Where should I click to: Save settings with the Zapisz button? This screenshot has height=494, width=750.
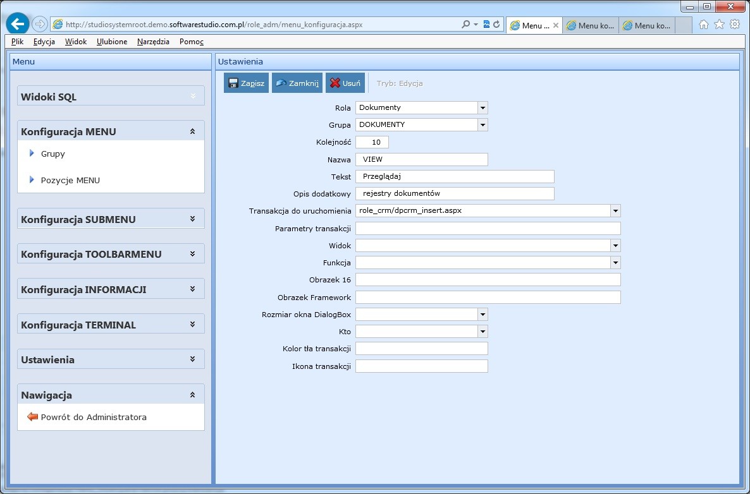247,83
